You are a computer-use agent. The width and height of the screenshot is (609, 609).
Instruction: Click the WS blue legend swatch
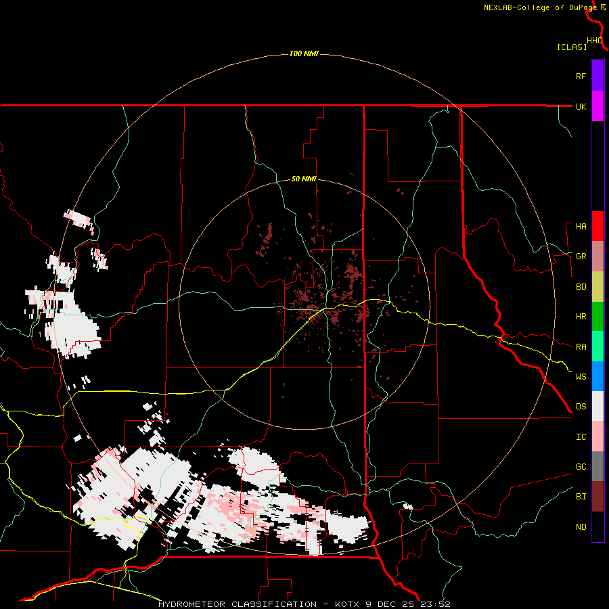pyautogui.click(x=597, y=376)
